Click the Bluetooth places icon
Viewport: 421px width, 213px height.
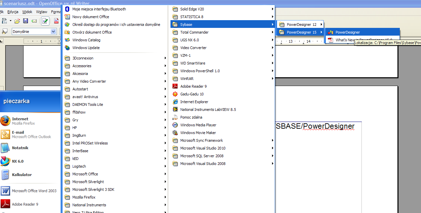[67, 9]
